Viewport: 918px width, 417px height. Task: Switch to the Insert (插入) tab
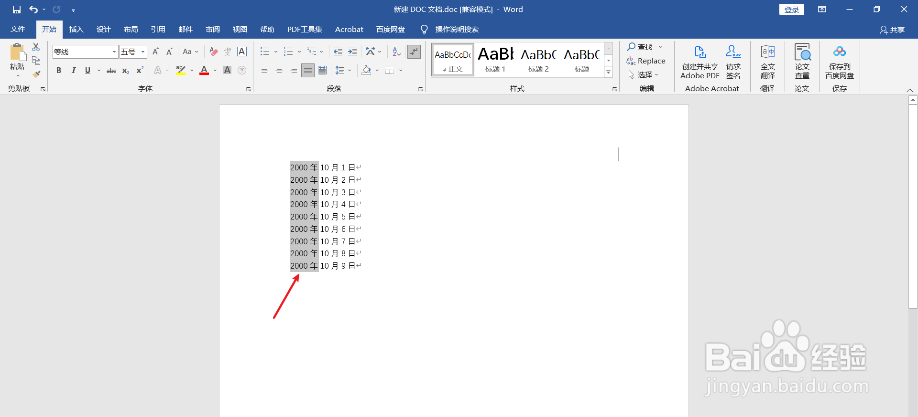point(76,30)
